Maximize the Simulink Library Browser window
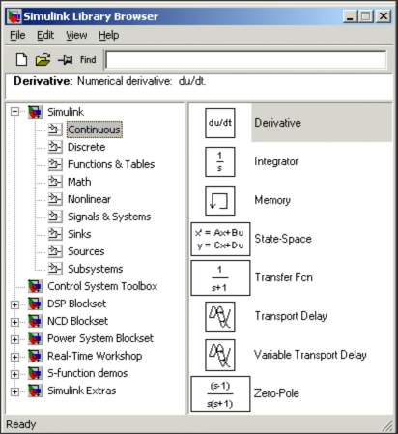The height and width of the screenshot is (434, 398). 366,16
